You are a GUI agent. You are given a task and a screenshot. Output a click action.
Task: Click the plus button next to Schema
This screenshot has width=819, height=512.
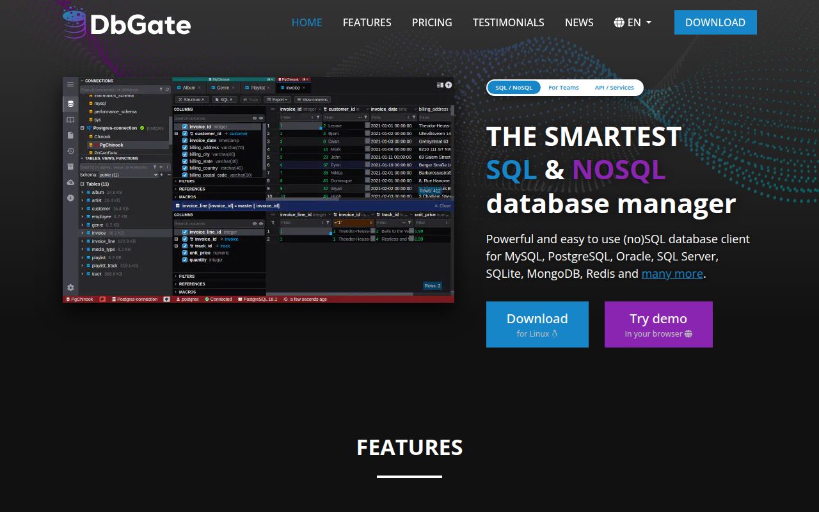point(161,175)
